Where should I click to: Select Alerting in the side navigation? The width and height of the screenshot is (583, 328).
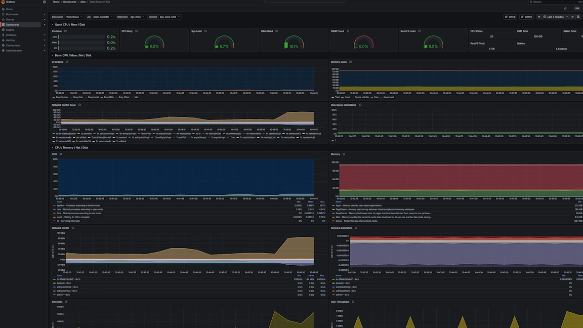click(10, 40)
